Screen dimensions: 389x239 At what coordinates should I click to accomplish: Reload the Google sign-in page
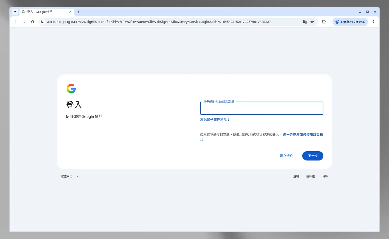click(x=33, y=22)
